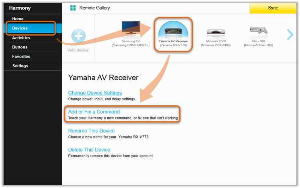Click the Yamaha AV Receiver heading
The height and width of the screenshot is (188, 300).
click(103, 78)
